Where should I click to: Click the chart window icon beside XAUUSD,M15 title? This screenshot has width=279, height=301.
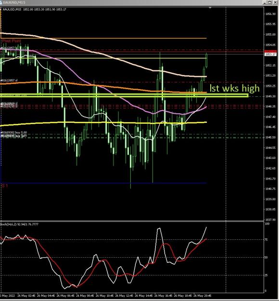tap(1, 2)
